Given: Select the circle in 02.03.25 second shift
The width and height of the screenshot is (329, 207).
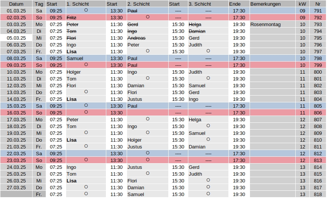Looking at the screenshot, I should click(x=148, y=17).
